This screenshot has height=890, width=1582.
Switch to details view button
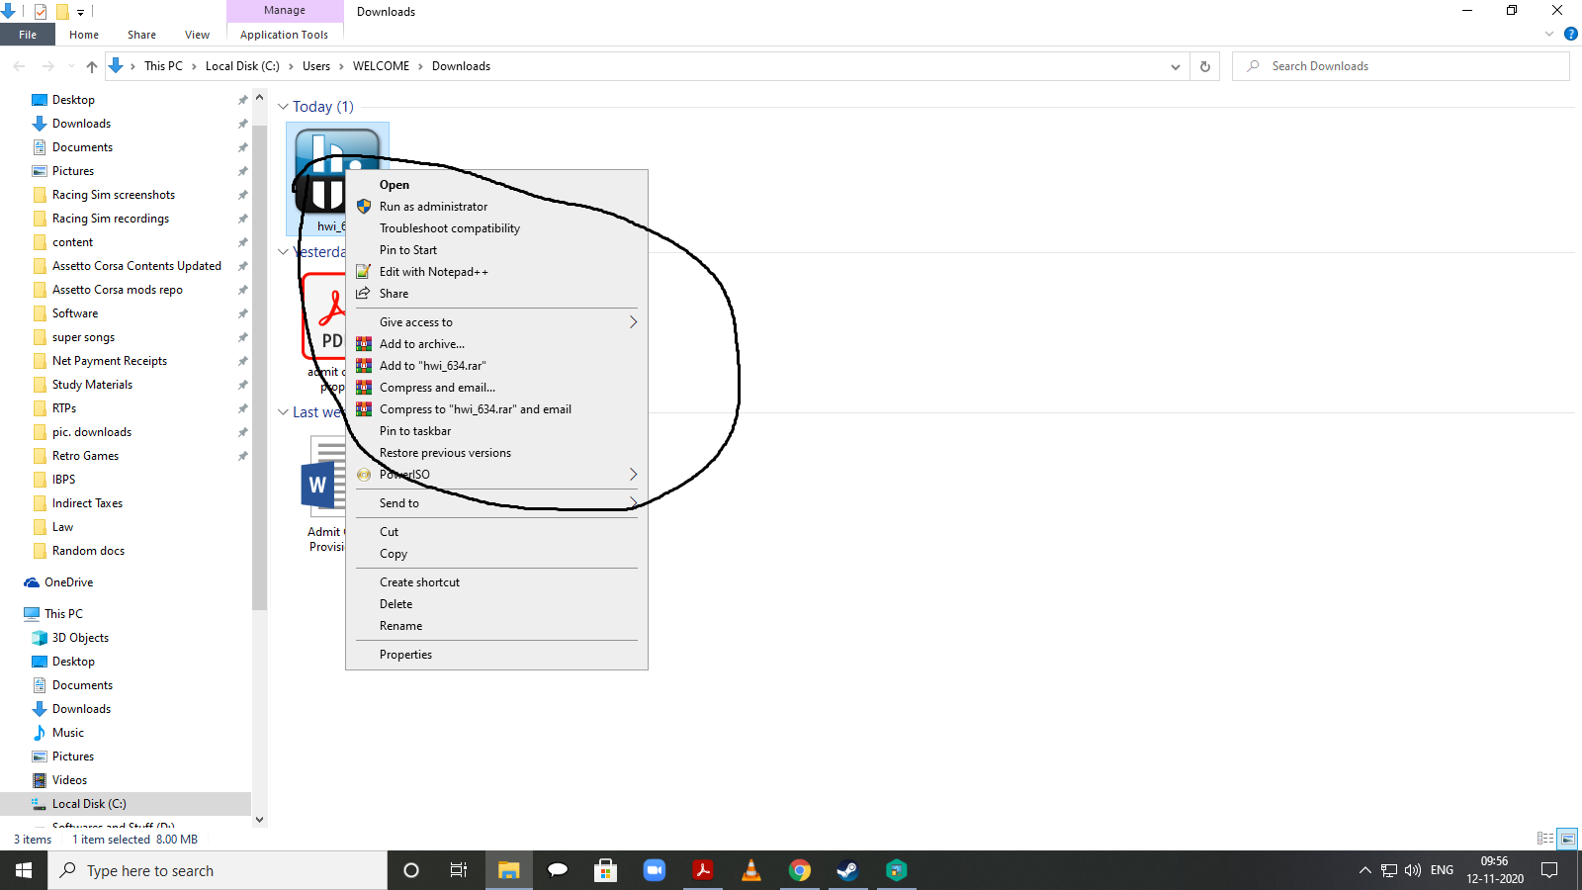point(1545,839)
